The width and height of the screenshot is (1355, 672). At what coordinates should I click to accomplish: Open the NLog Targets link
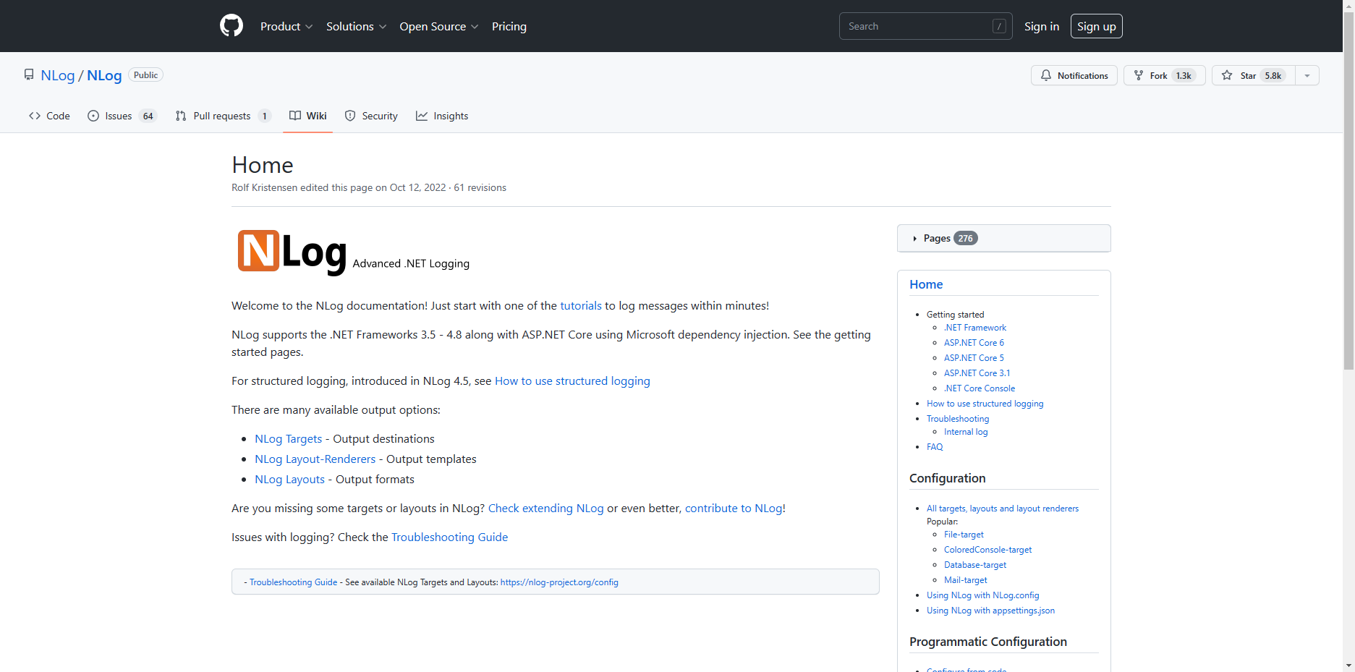click(288, 438)
